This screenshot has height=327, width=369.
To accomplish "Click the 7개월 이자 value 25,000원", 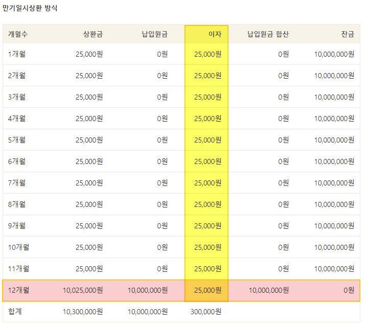I will [x=208, y=183].
